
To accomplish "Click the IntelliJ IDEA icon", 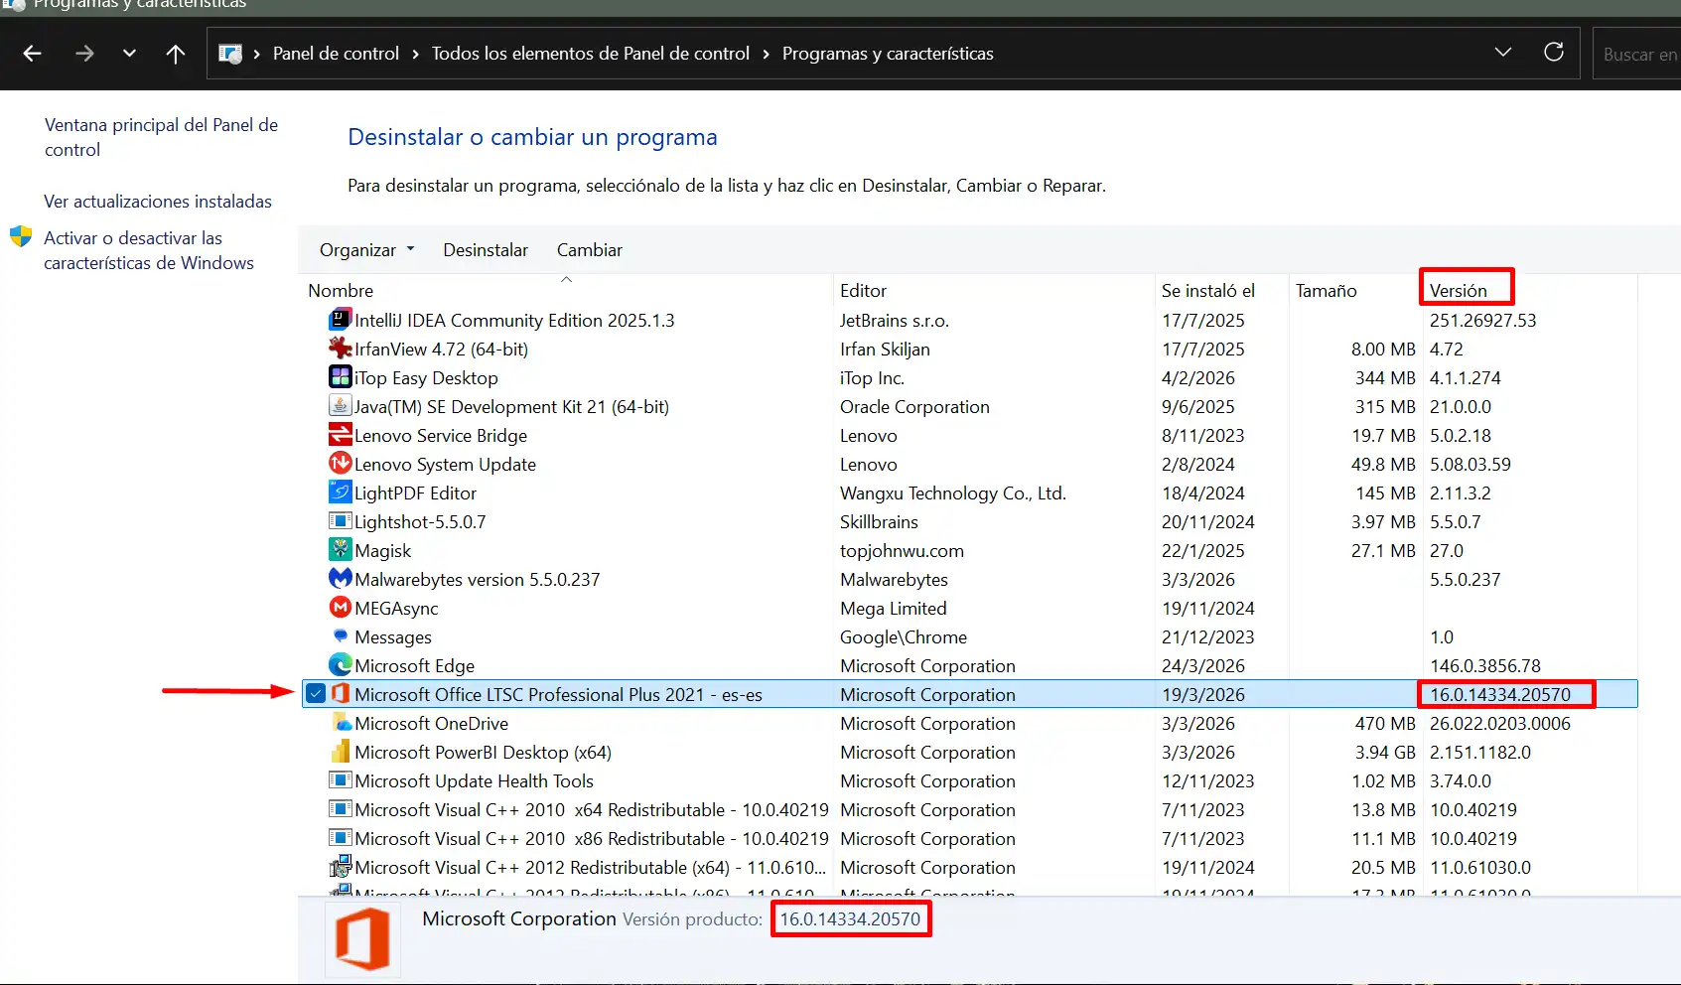I will point(341,320).
